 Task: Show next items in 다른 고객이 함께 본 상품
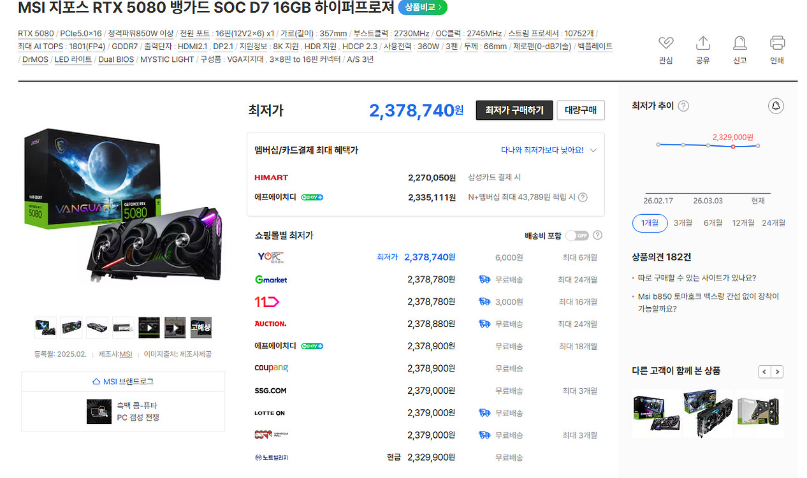[x=778, y=372]
